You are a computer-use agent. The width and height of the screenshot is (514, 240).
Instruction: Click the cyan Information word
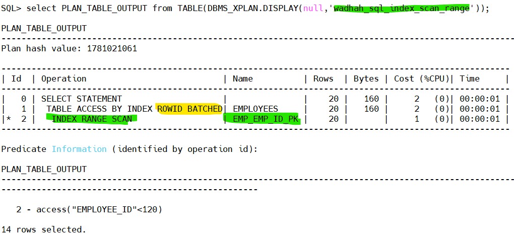[79, 149]
